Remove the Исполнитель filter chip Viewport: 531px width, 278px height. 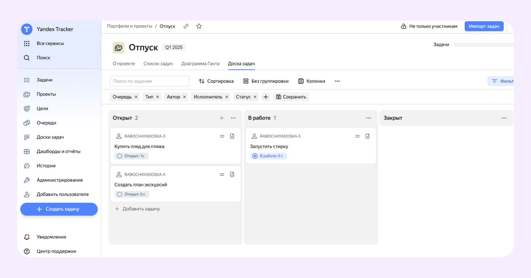coord(227,97)
